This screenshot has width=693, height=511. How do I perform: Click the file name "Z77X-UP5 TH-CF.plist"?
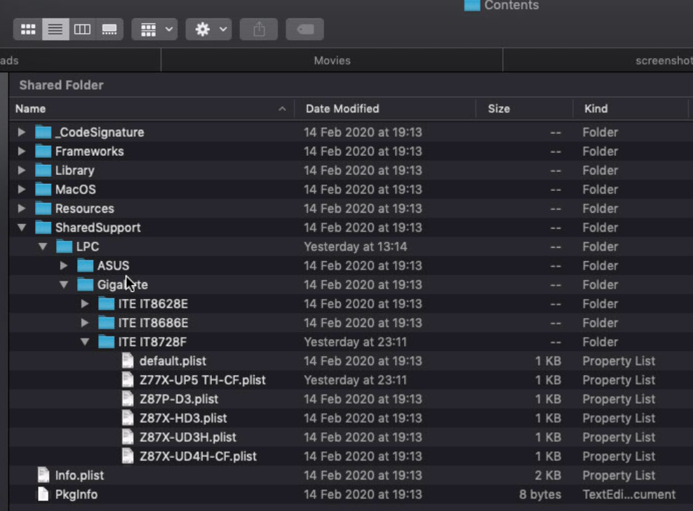point(203,380)
